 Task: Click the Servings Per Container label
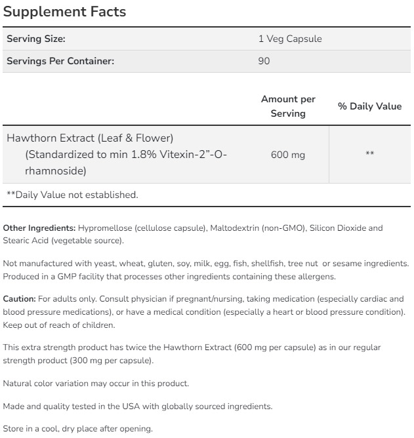(60, 61)
